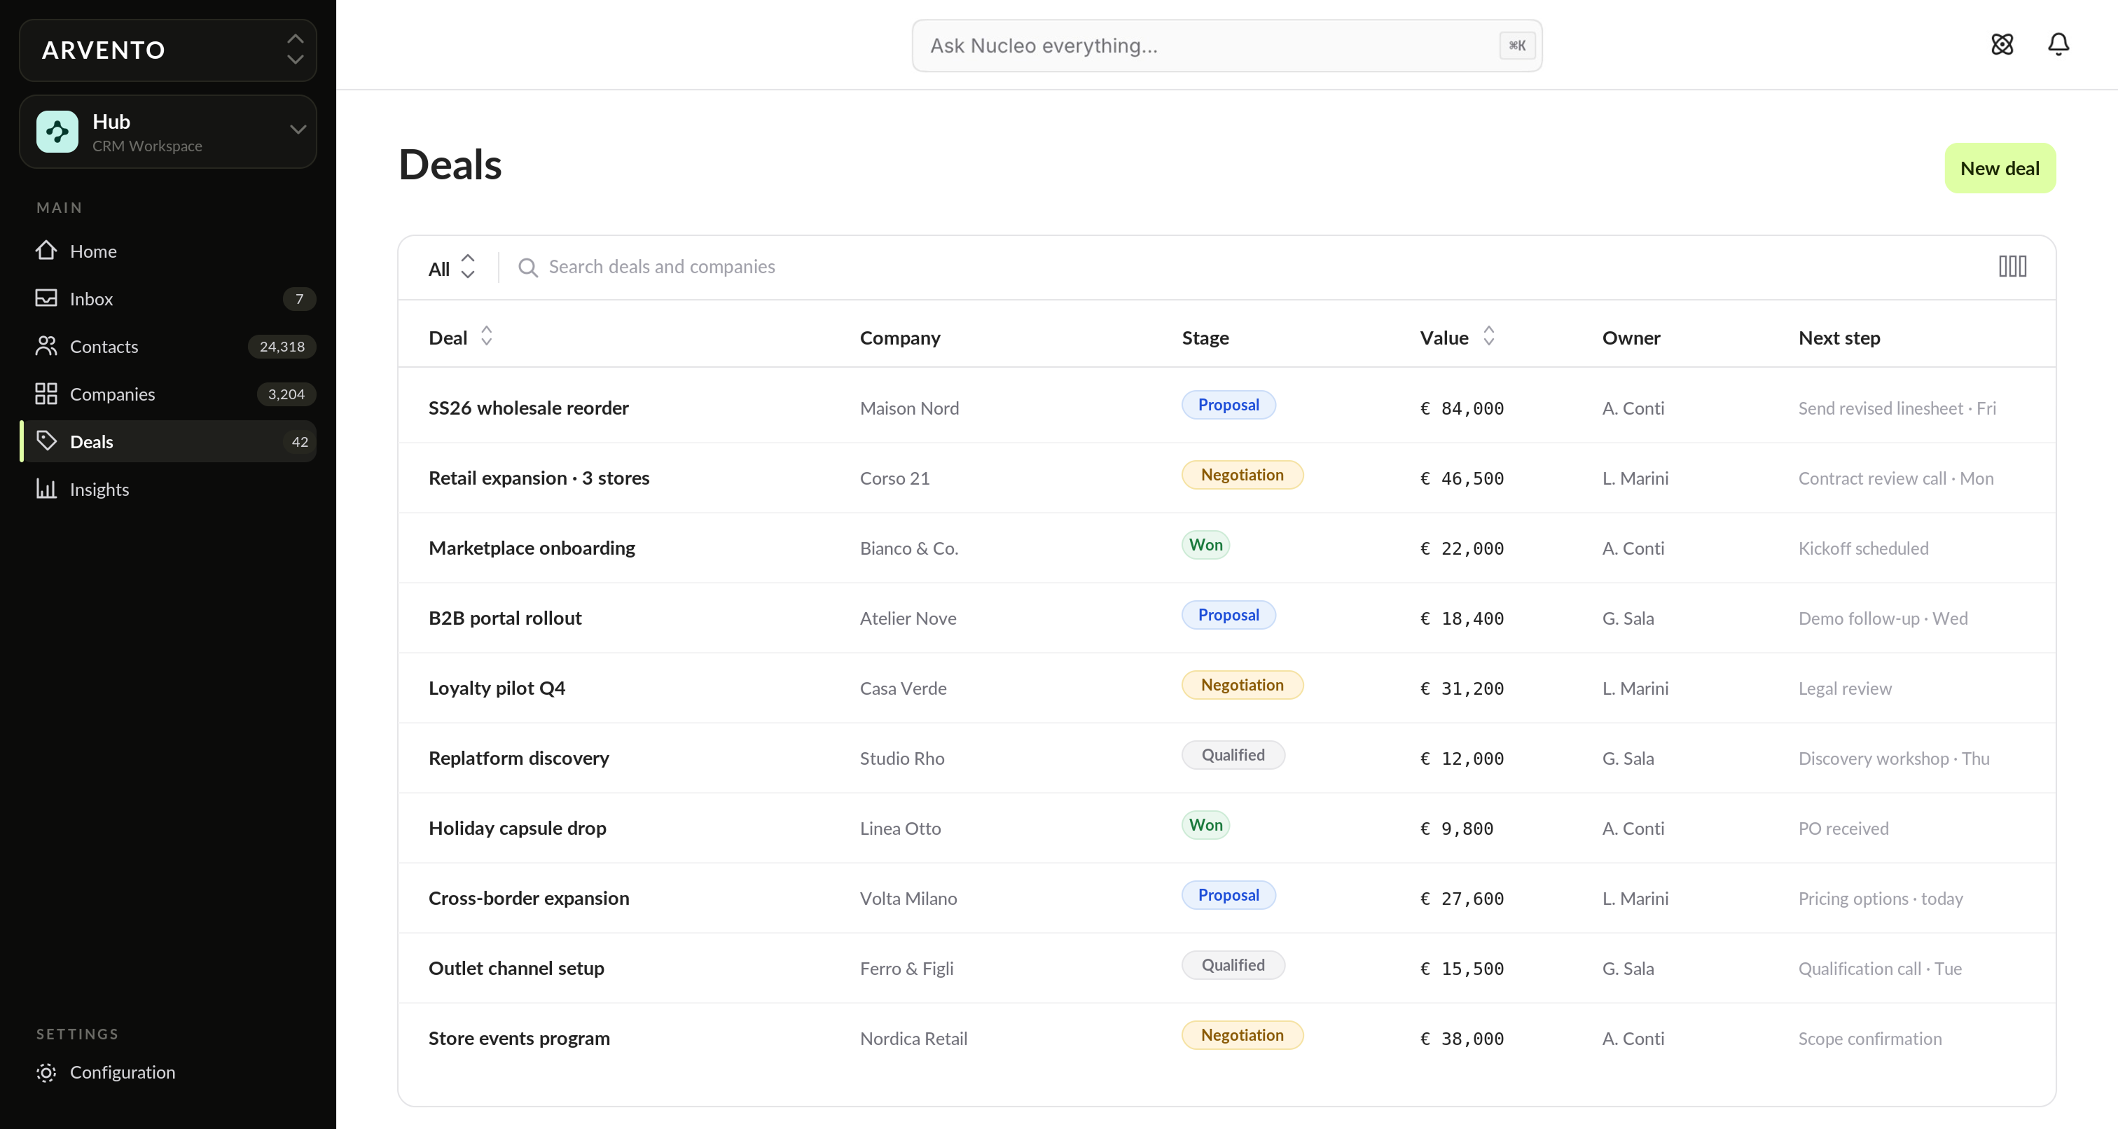This screenshot has height=1129, width=2118.
Task: Click the ⌘K shortcut badge
Action: coord(1516,46)
